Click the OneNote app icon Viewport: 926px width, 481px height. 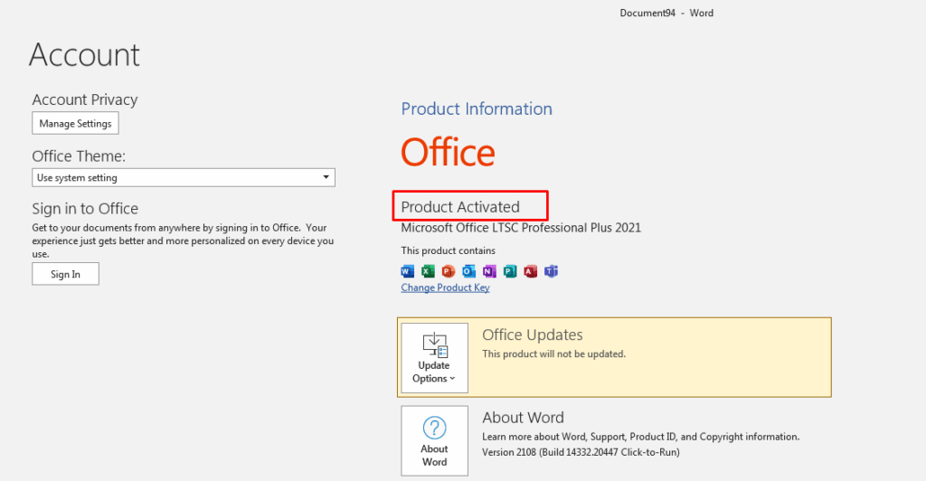click(489, 271)
